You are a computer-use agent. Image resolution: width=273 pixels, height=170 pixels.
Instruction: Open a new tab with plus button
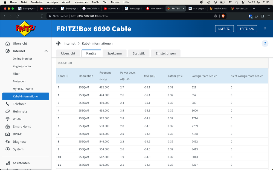(254, 8)
